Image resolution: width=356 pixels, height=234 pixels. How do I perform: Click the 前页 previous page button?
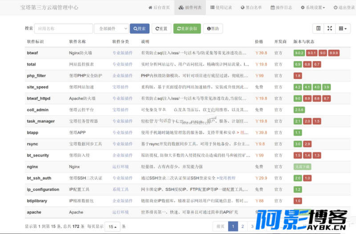[220, 226]
